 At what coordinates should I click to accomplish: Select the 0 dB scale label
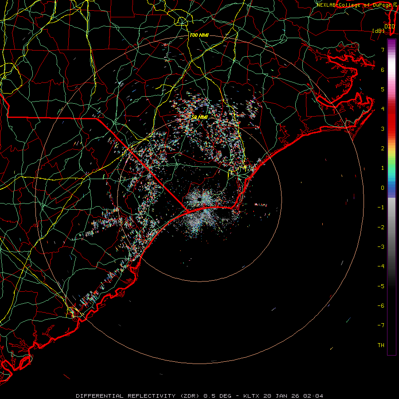[383, 188]
